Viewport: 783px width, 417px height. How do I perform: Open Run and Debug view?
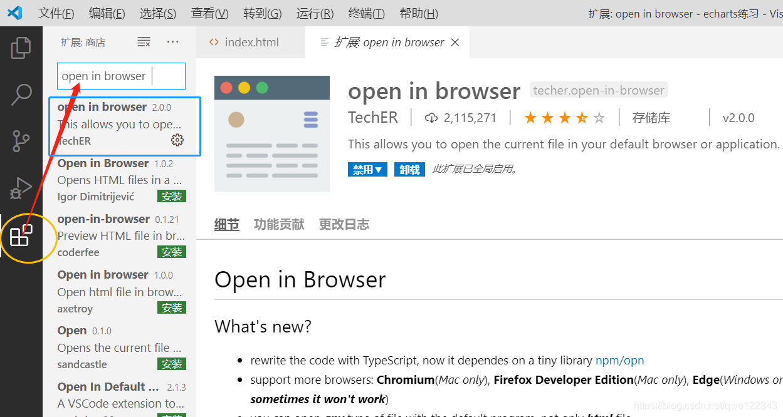click(x=21, y=188)
